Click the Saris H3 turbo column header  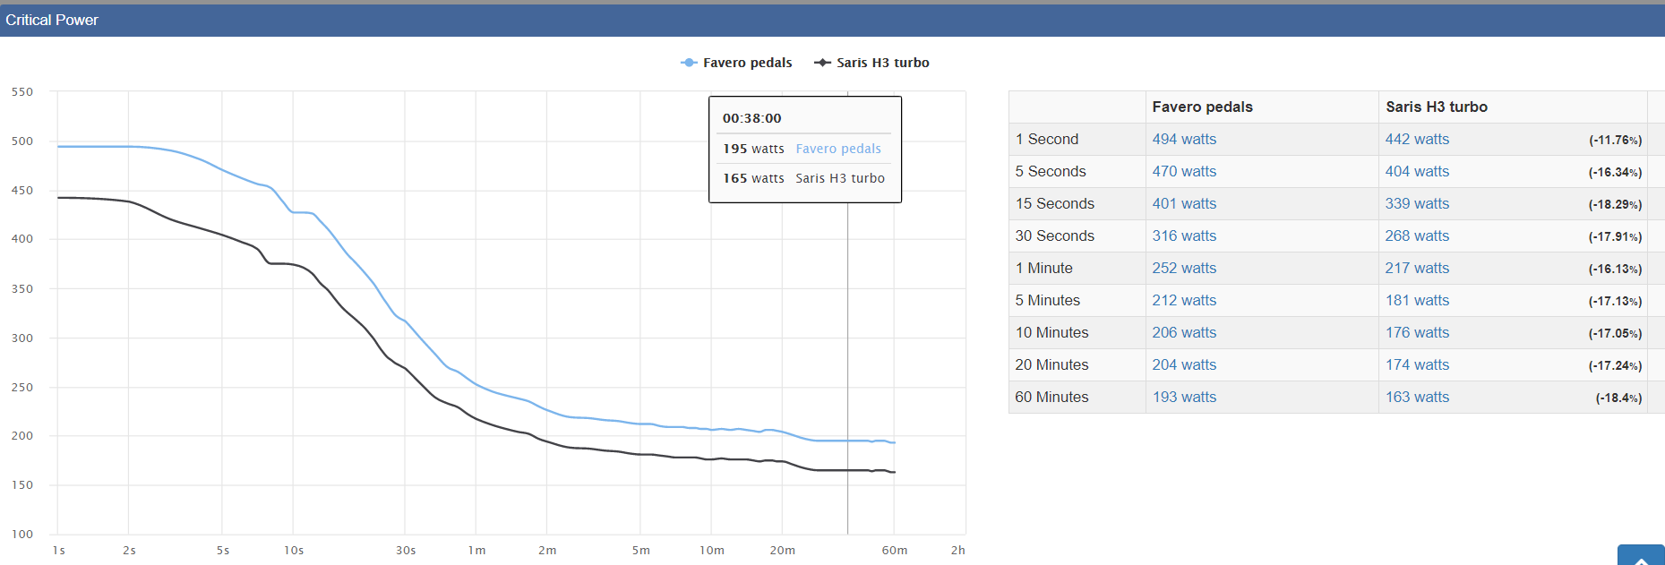(x=1436, y=107)
